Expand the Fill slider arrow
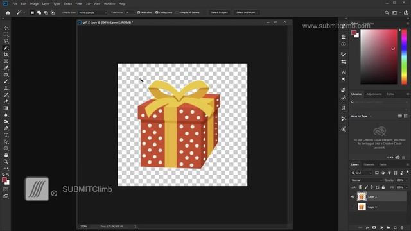Viewport: 411px width, 231px height. click(x=407, y=187)
